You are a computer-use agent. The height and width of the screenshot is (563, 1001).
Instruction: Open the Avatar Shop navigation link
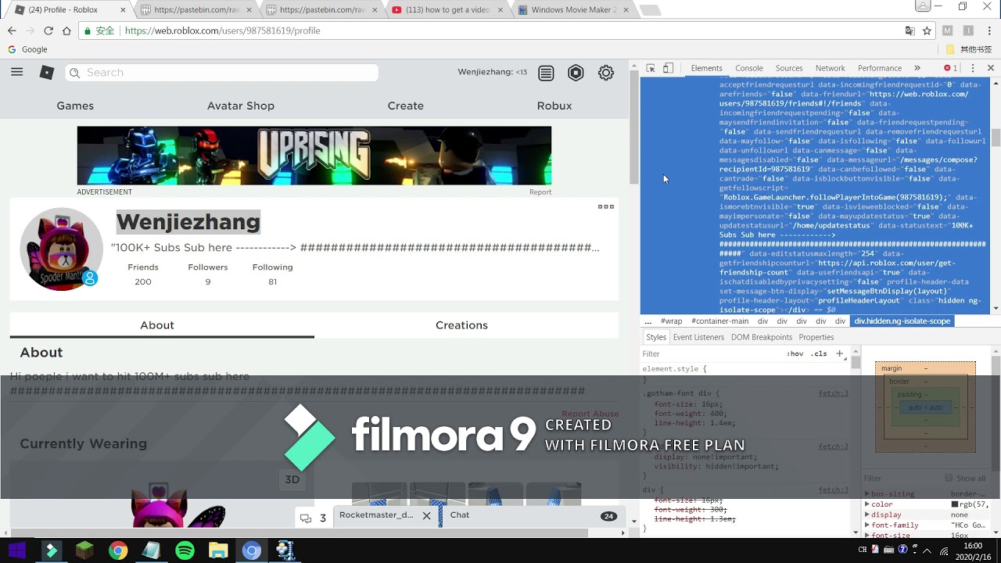tap(241, 106)
